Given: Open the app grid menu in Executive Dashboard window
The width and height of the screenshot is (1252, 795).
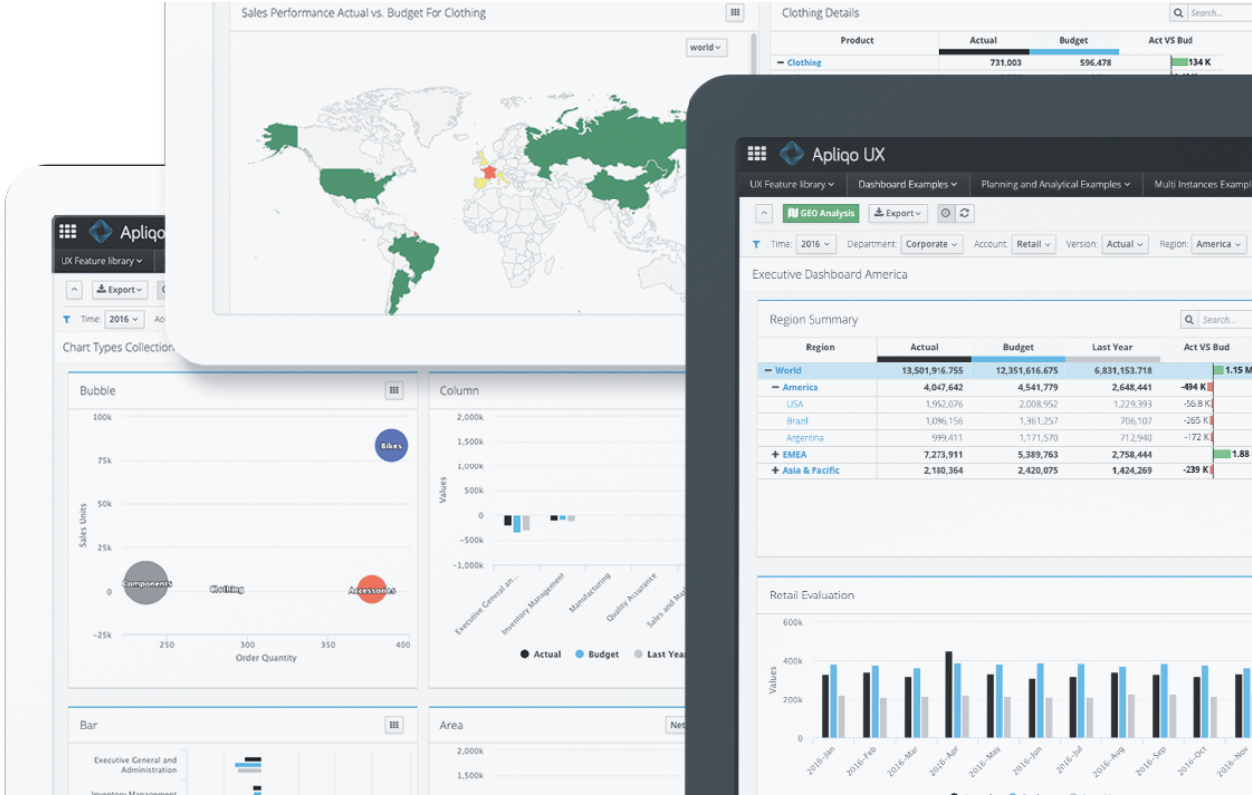Looking at the screenshot, I should tap(757, 153).
